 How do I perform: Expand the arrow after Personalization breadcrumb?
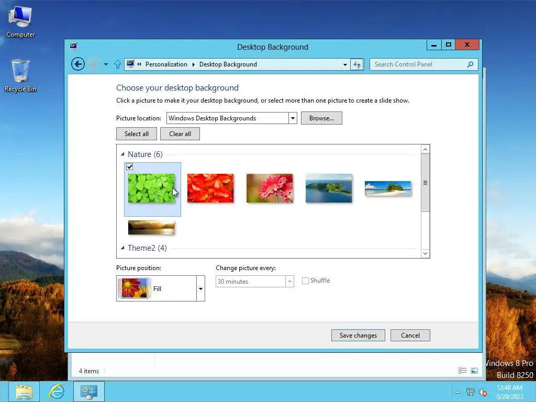pyautogui.click(x=194, y=64)
